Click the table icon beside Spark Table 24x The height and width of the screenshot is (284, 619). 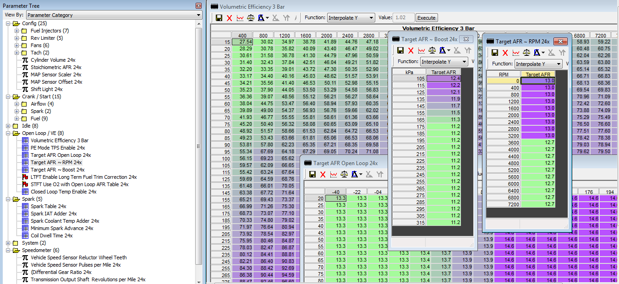[25, 206]
